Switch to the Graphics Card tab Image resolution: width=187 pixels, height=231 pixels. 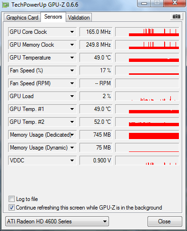tap(22, 18)
